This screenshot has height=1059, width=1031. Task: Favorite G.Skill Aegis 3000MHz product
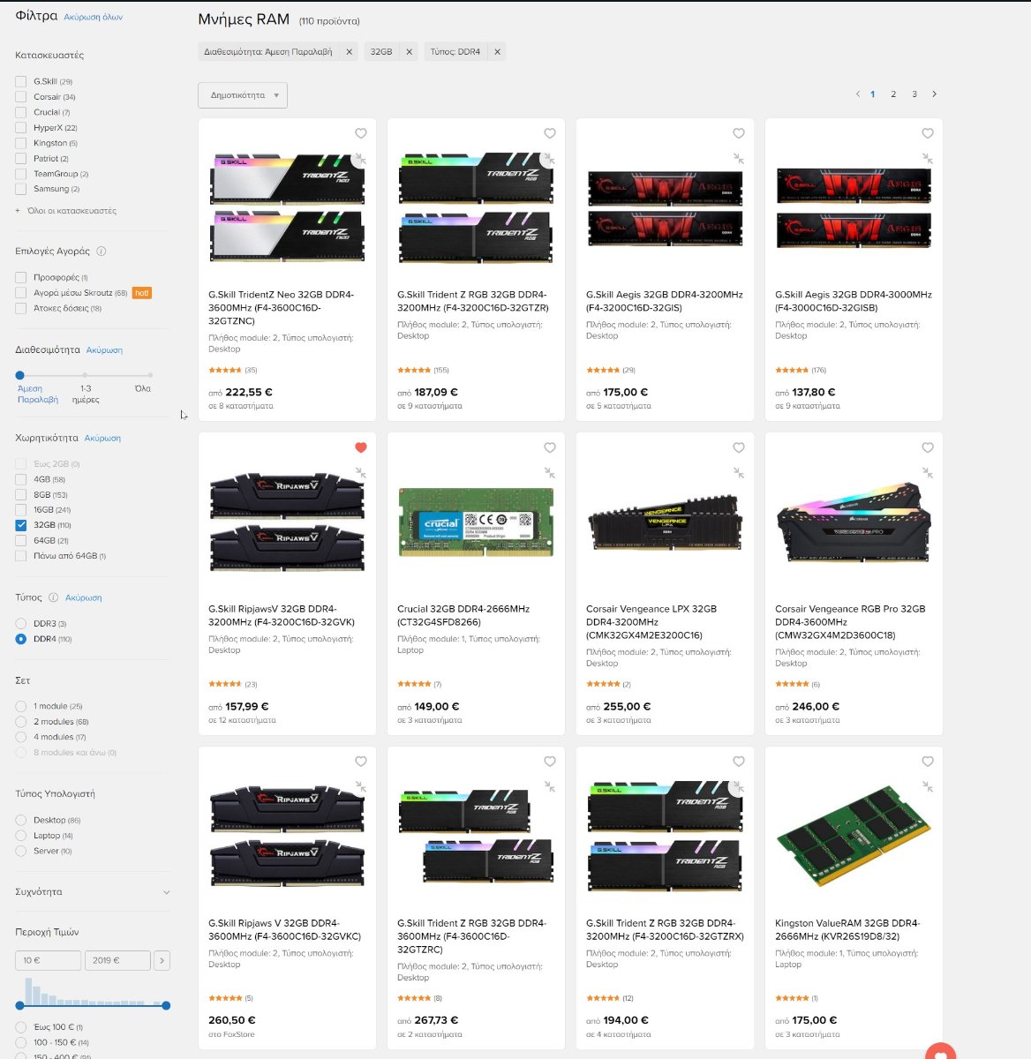[x=928, y=133]
